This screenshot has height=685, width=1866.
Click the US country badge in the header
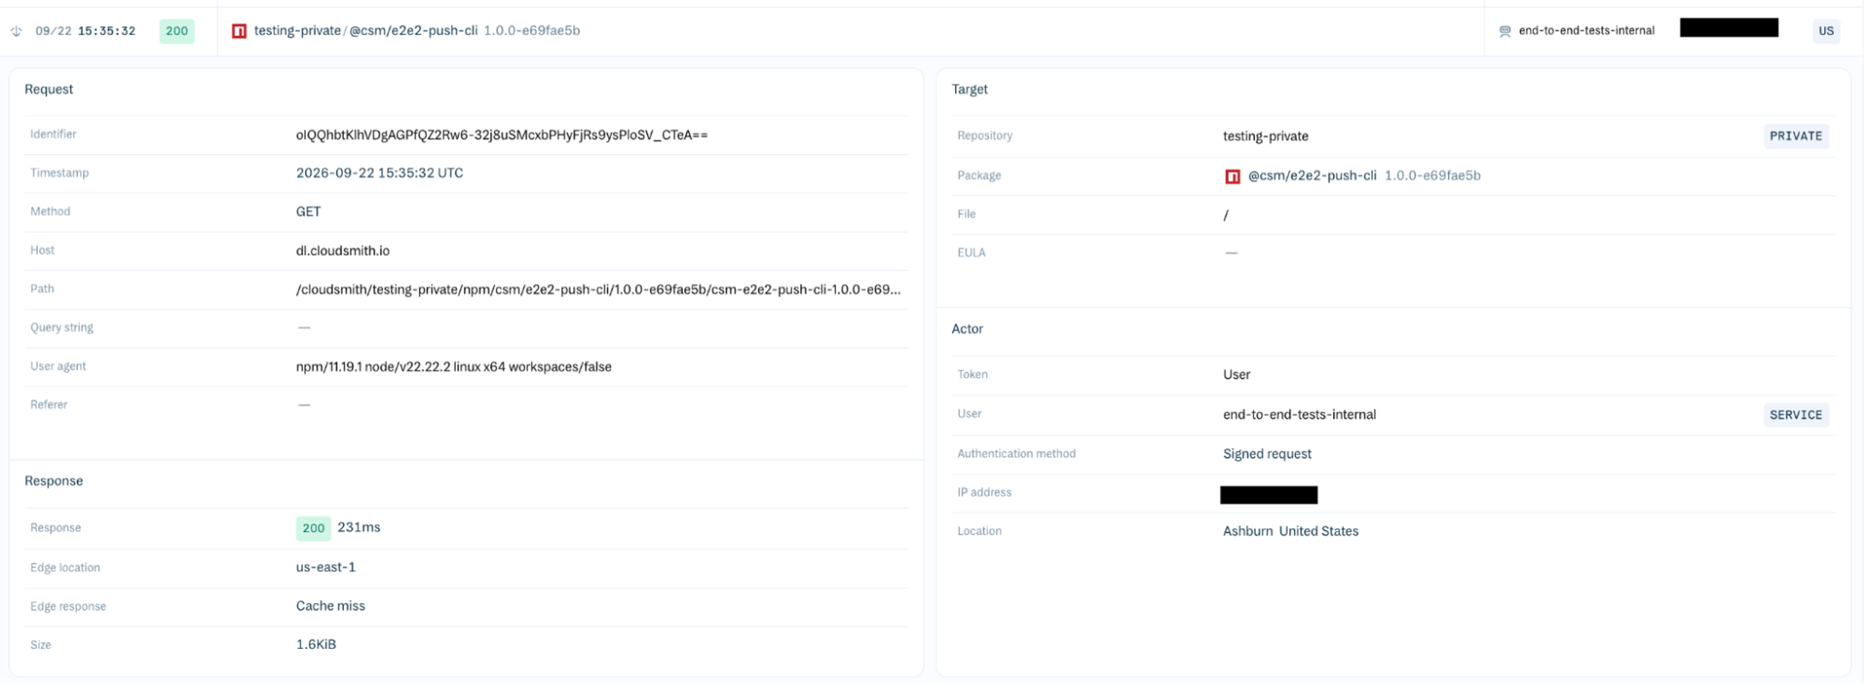[x=1826, y=31]
